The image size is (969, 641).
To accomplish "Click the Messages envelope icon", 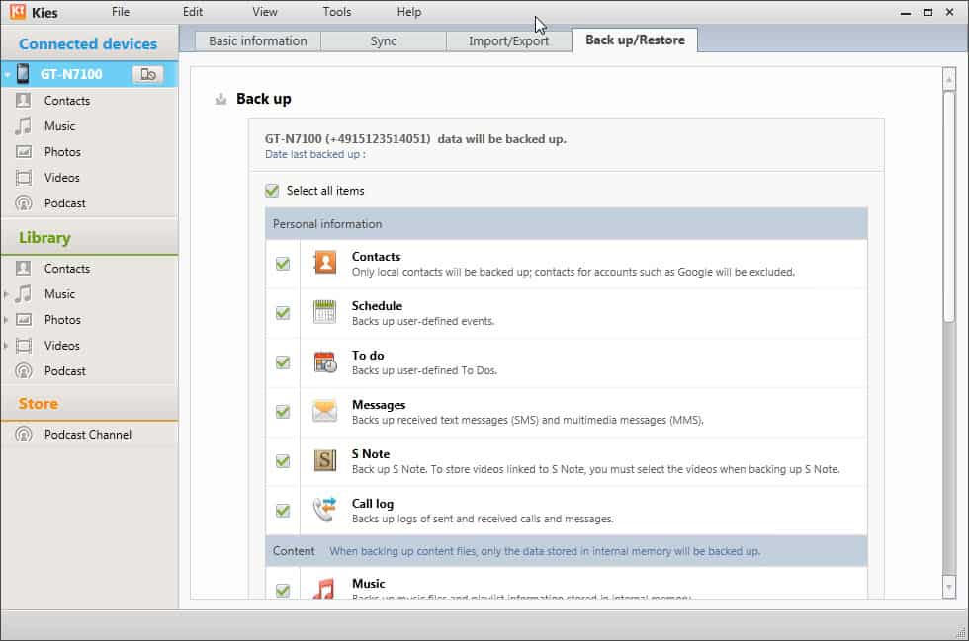I will point(324,411).
